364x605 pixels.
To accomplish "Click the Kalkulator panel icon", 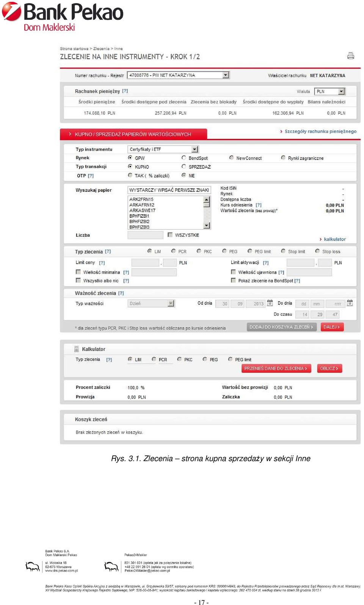I will 77,349.
